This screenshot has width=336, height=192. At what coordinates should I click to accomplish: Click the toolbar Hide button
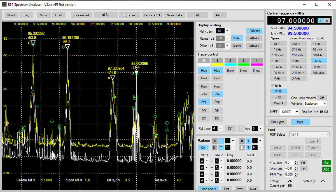[105, 15]
